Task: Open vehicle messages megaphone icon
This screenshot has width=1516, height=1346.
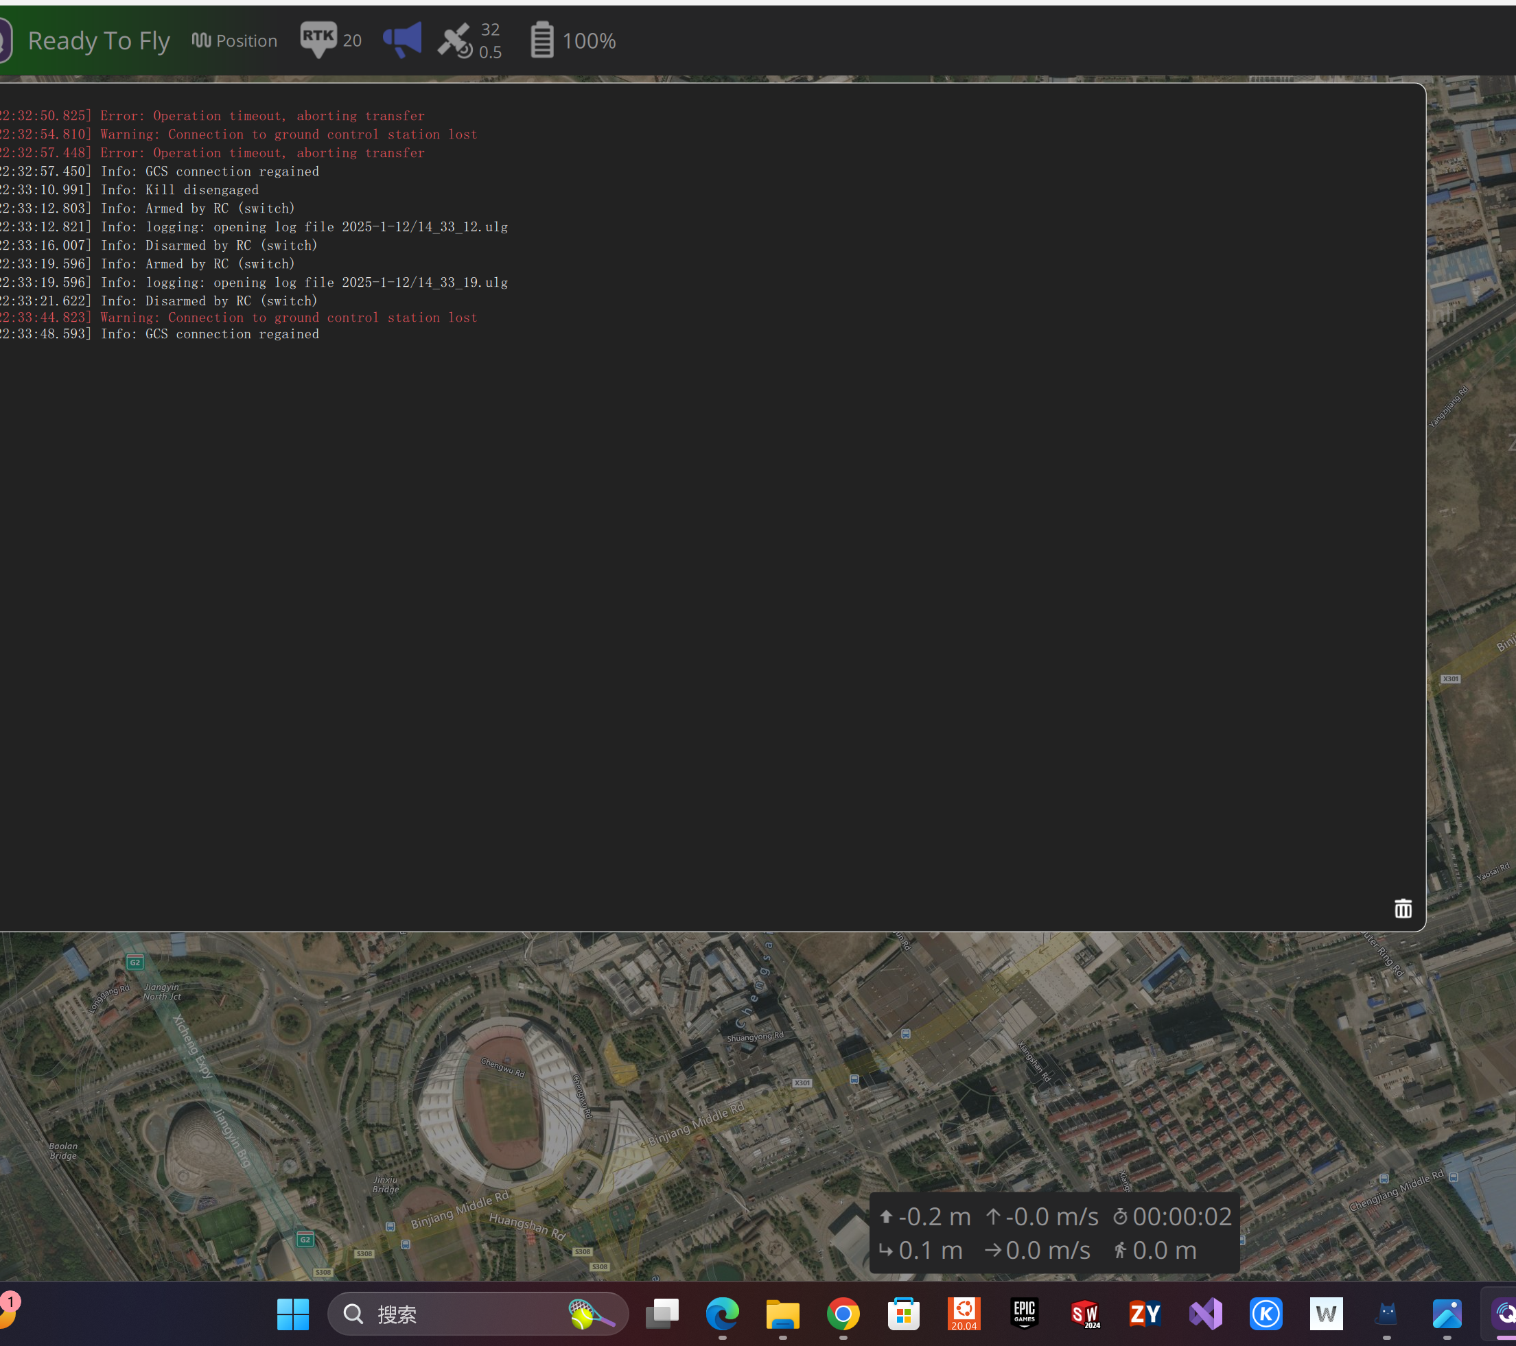Action: [403, 40]
